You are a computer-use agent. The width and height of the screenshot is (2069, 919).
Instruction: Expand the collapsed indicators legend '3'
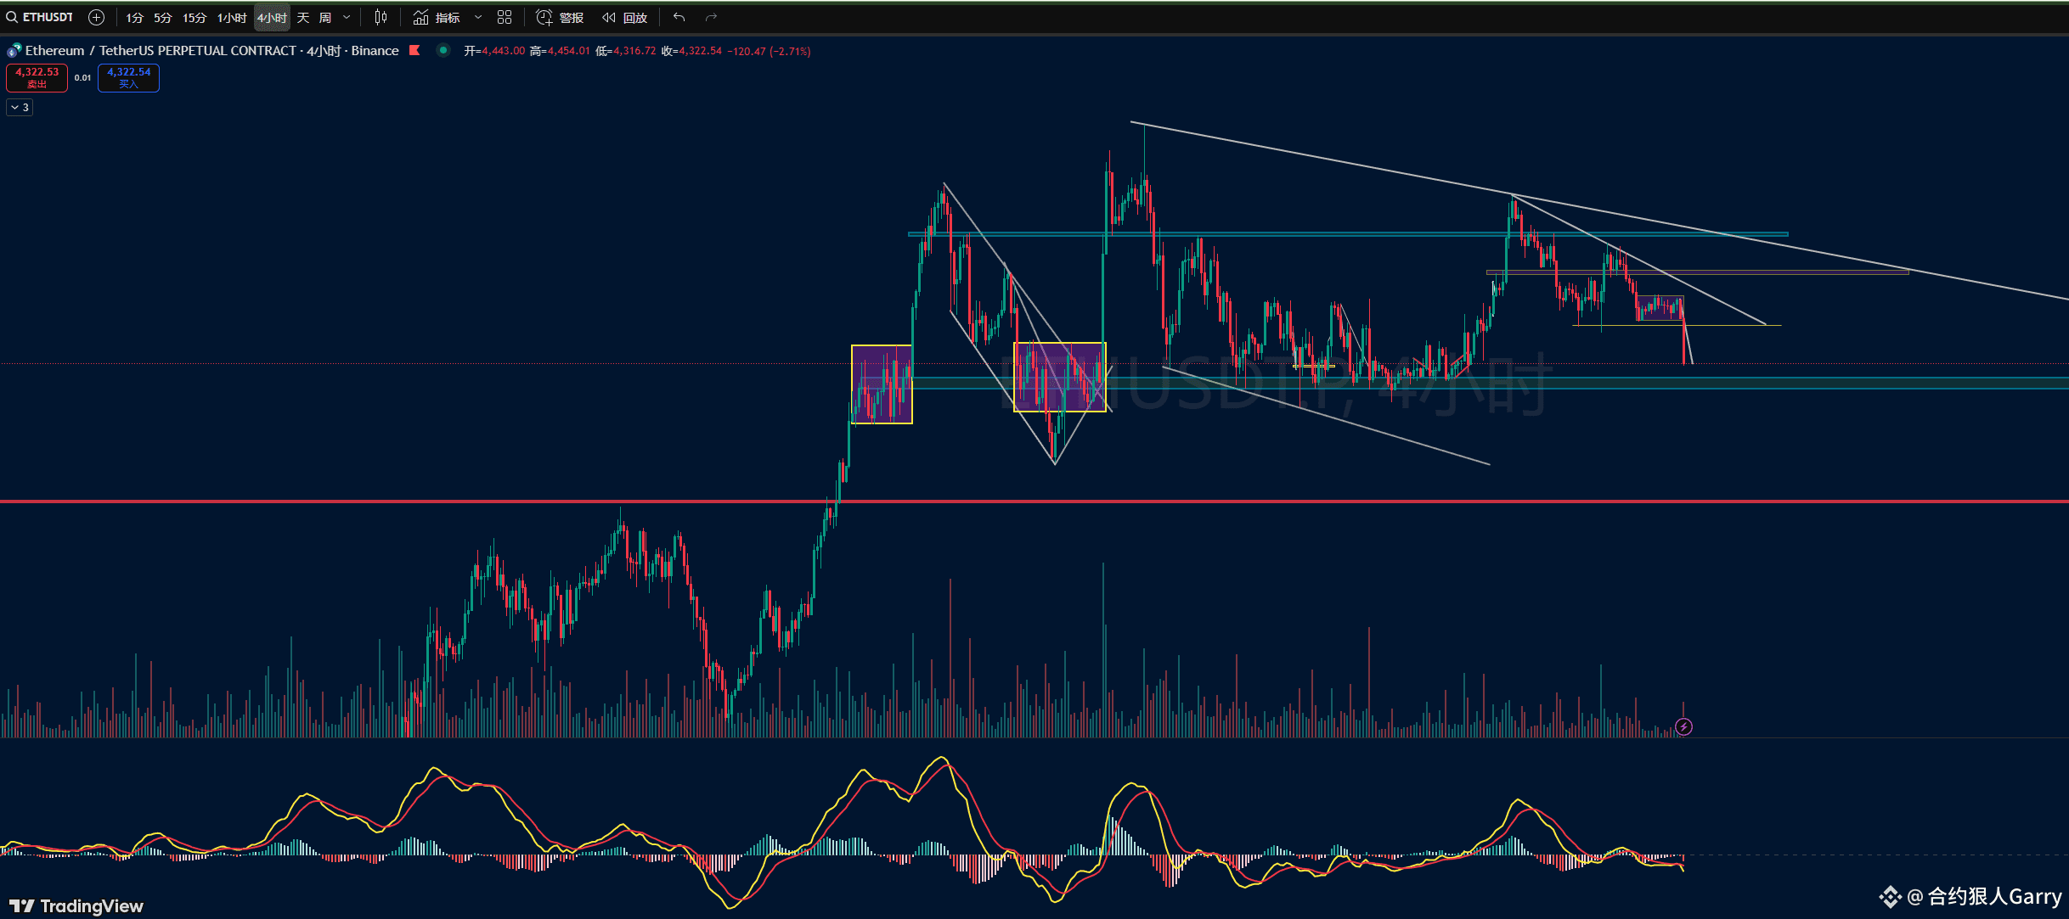click(20, 107)
